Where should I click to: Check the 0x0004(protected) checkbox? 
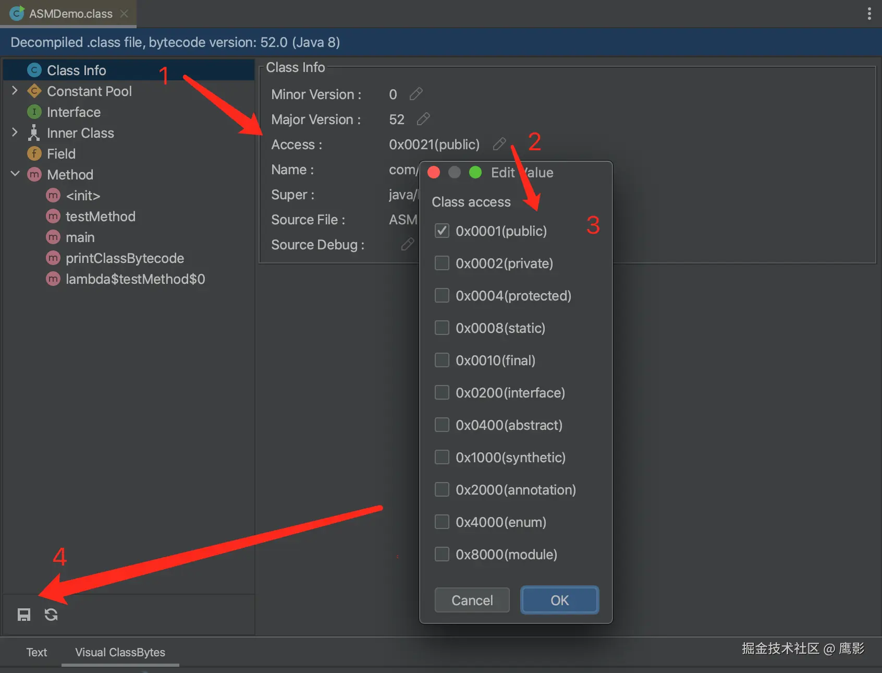442,295
